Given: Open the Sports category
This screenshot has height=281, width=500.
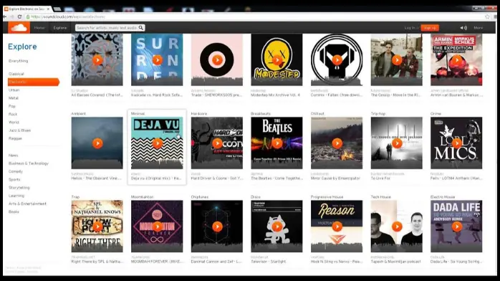Looking at the screenshot, I should pos(14,180).
